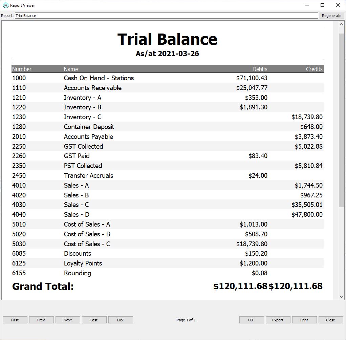
Task: Click the GST Paid account name
Action: (x=77, y=156)
